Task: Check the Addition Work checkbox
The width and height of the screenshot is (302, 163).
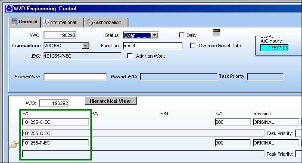Action: point(130,56)
